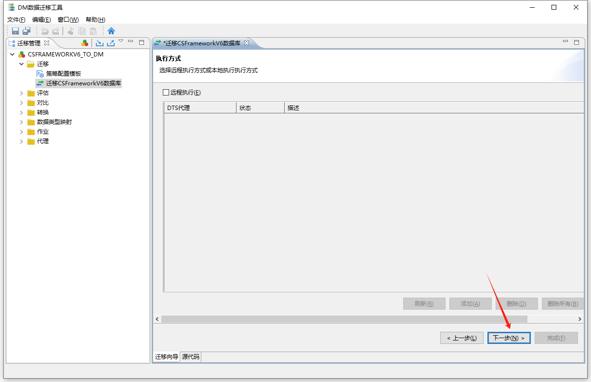Select the 评估 folder label

pos(43,93)
